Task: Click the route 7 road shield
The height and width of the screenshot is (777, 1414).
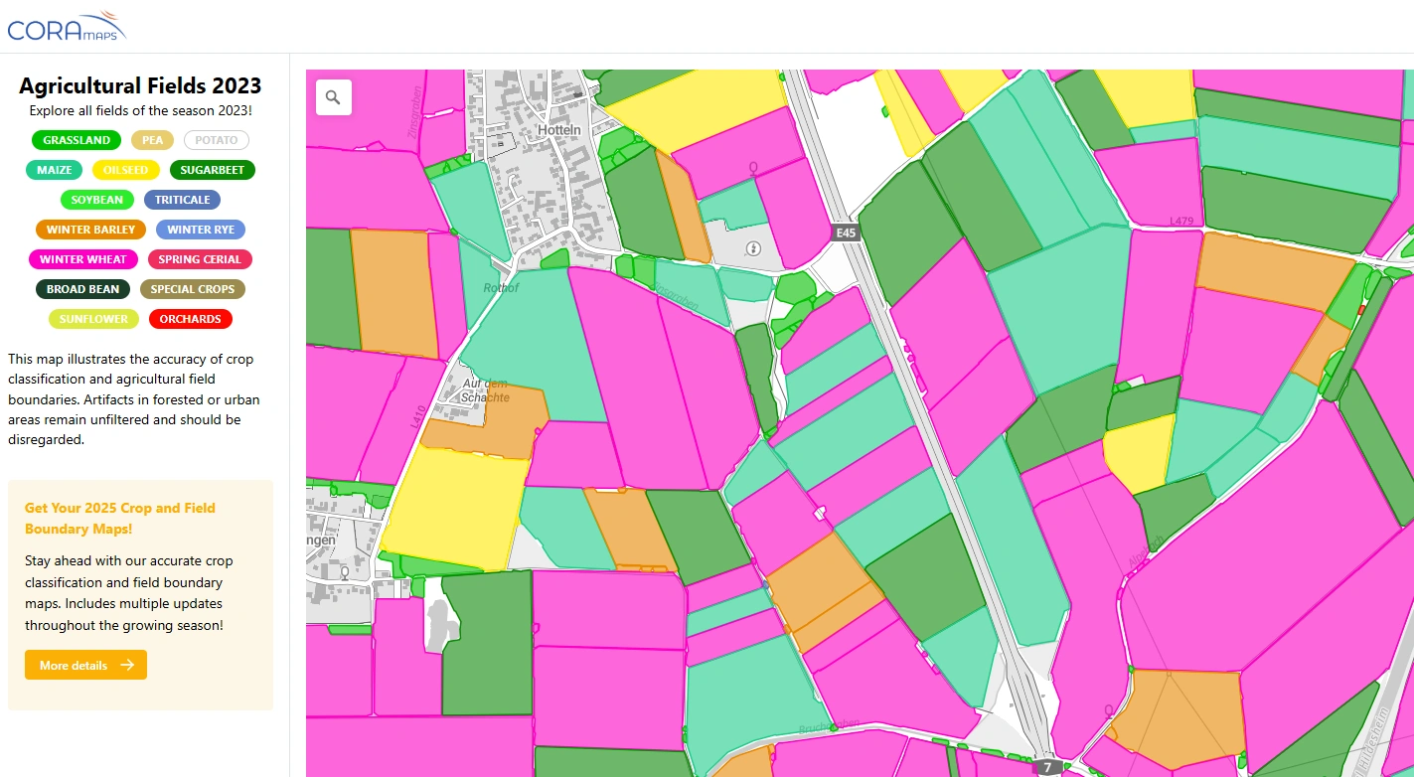Action: pos(1046,768)
